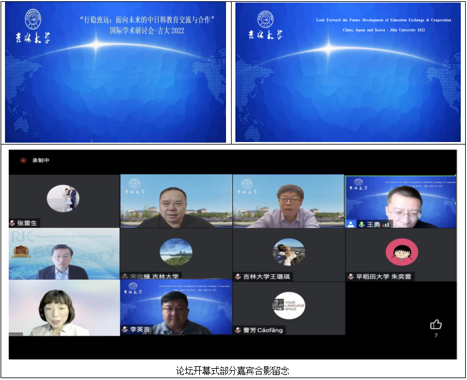Click the red recording indicator dot
This screenshot has width=467, height=380.
[23, 160]
